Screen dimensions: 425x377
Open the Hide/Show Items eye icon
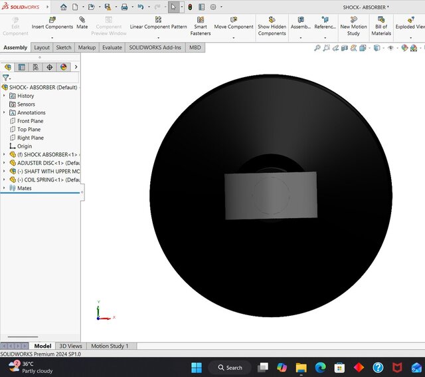[390, 48]
